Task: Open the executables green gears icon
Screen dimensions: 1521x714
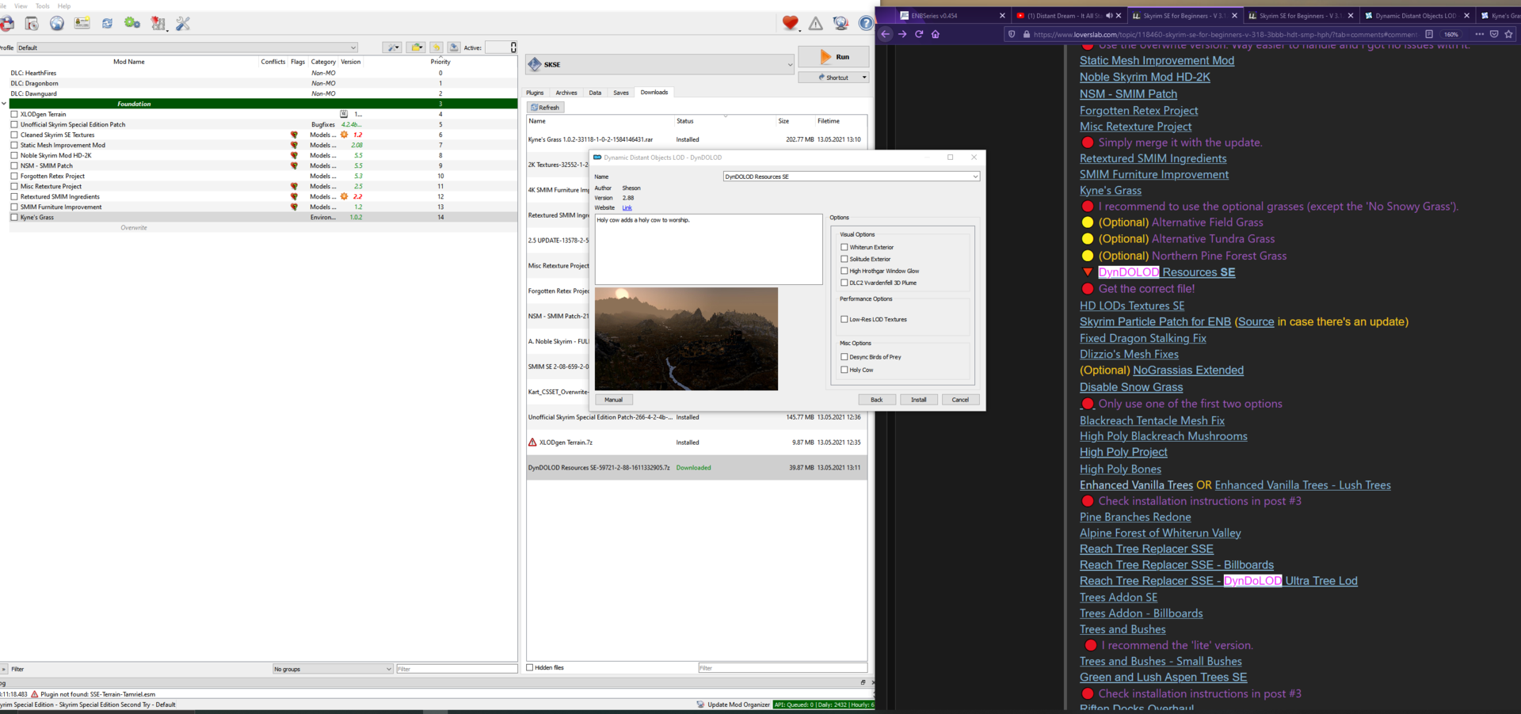Action: point(132,24)
